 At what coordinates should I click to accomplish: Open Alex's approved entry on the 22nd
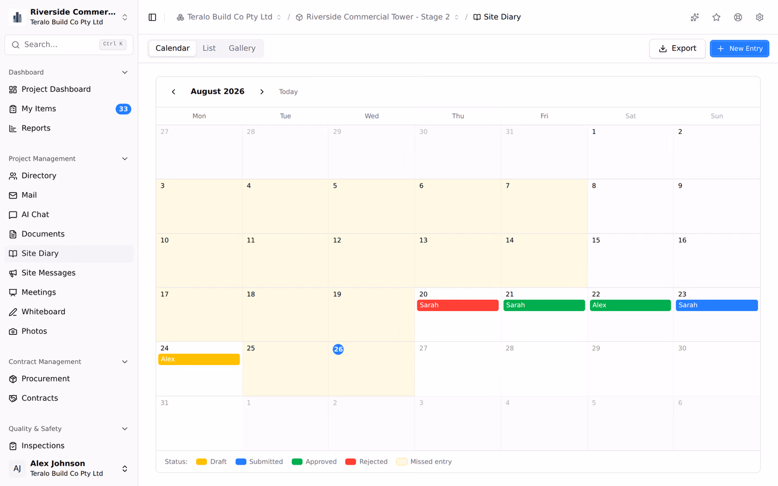[x=630, y=305]
